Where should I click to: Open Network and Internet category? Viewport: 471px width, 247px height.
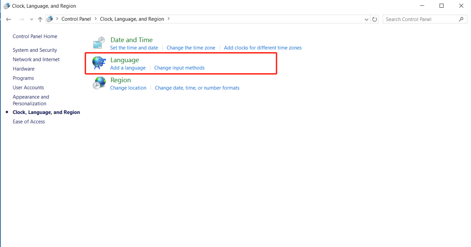tap(36, 59)
